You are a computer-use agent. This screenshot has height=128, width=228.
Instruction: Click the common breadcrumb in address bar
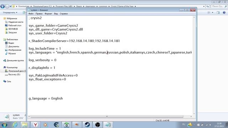pyautogui.click(x=103, y=6)
